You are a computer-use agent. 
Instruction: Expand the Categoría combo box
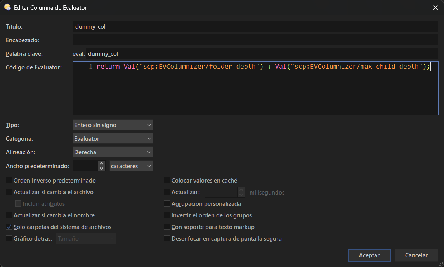[113, 139]
